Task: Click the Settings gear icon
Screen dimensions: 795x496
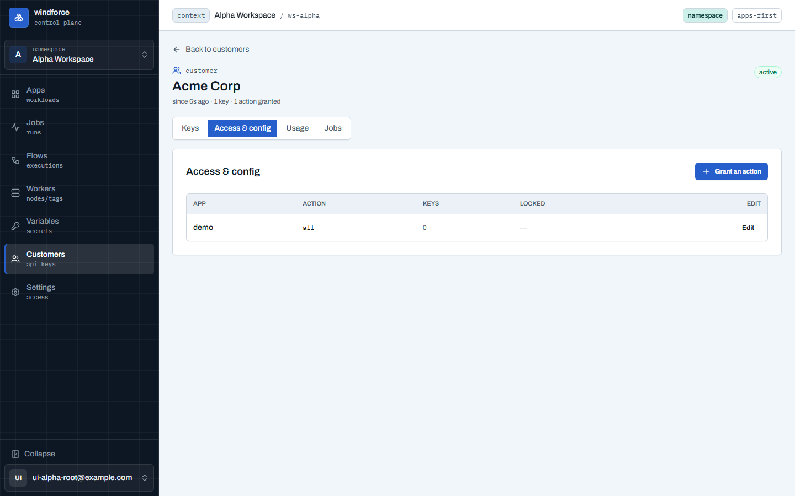Action: (15, 292)
